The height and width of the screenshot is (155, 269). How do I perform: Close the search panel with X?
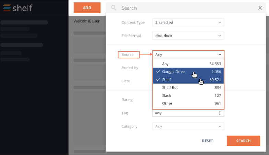[x=260, y=8]
